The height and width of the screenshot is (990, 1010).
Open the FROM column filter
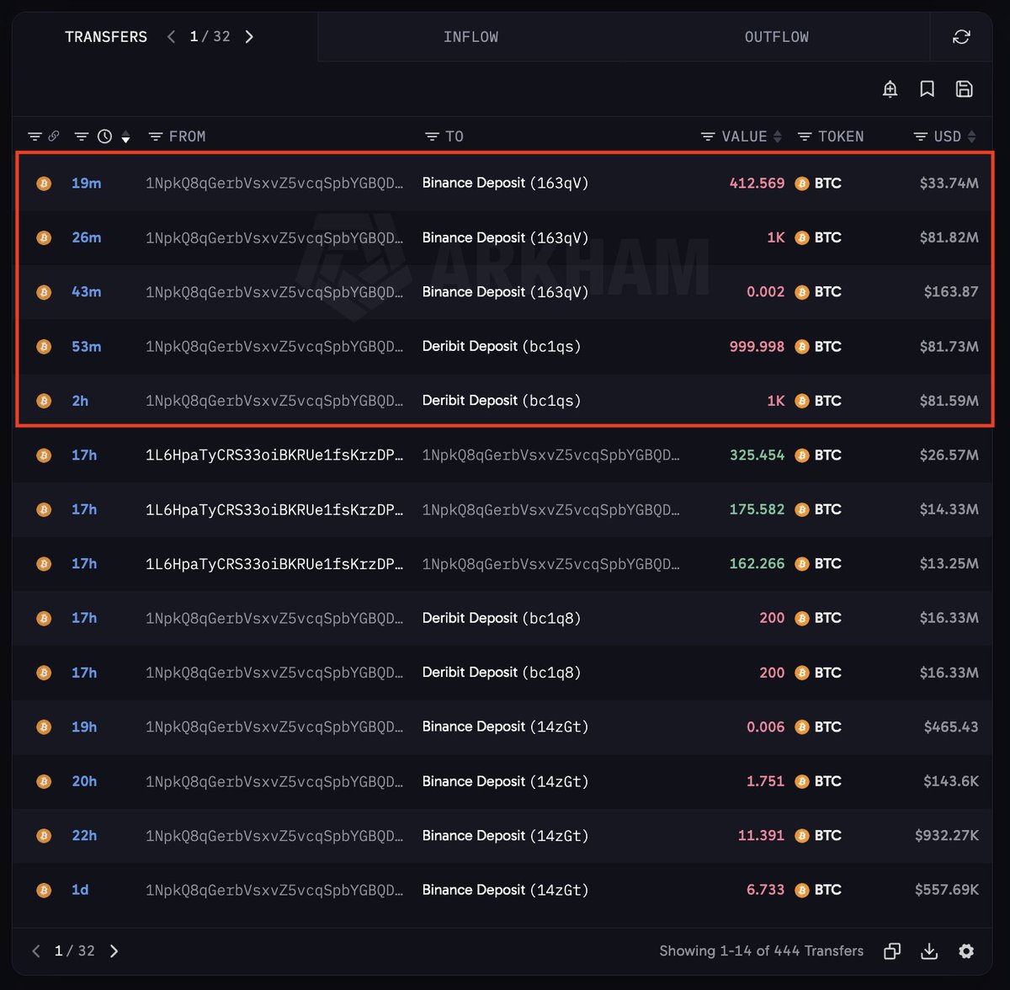156,136
